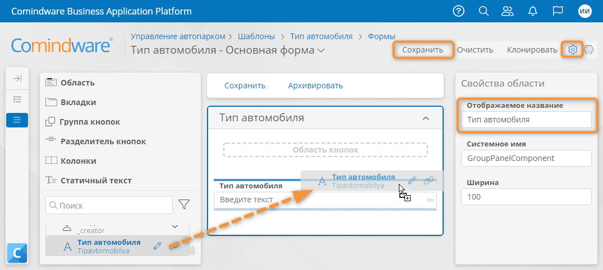Click the Введите текст field on canvas
The width and height of the screenshot is (603, 270).
coord(325,200)
